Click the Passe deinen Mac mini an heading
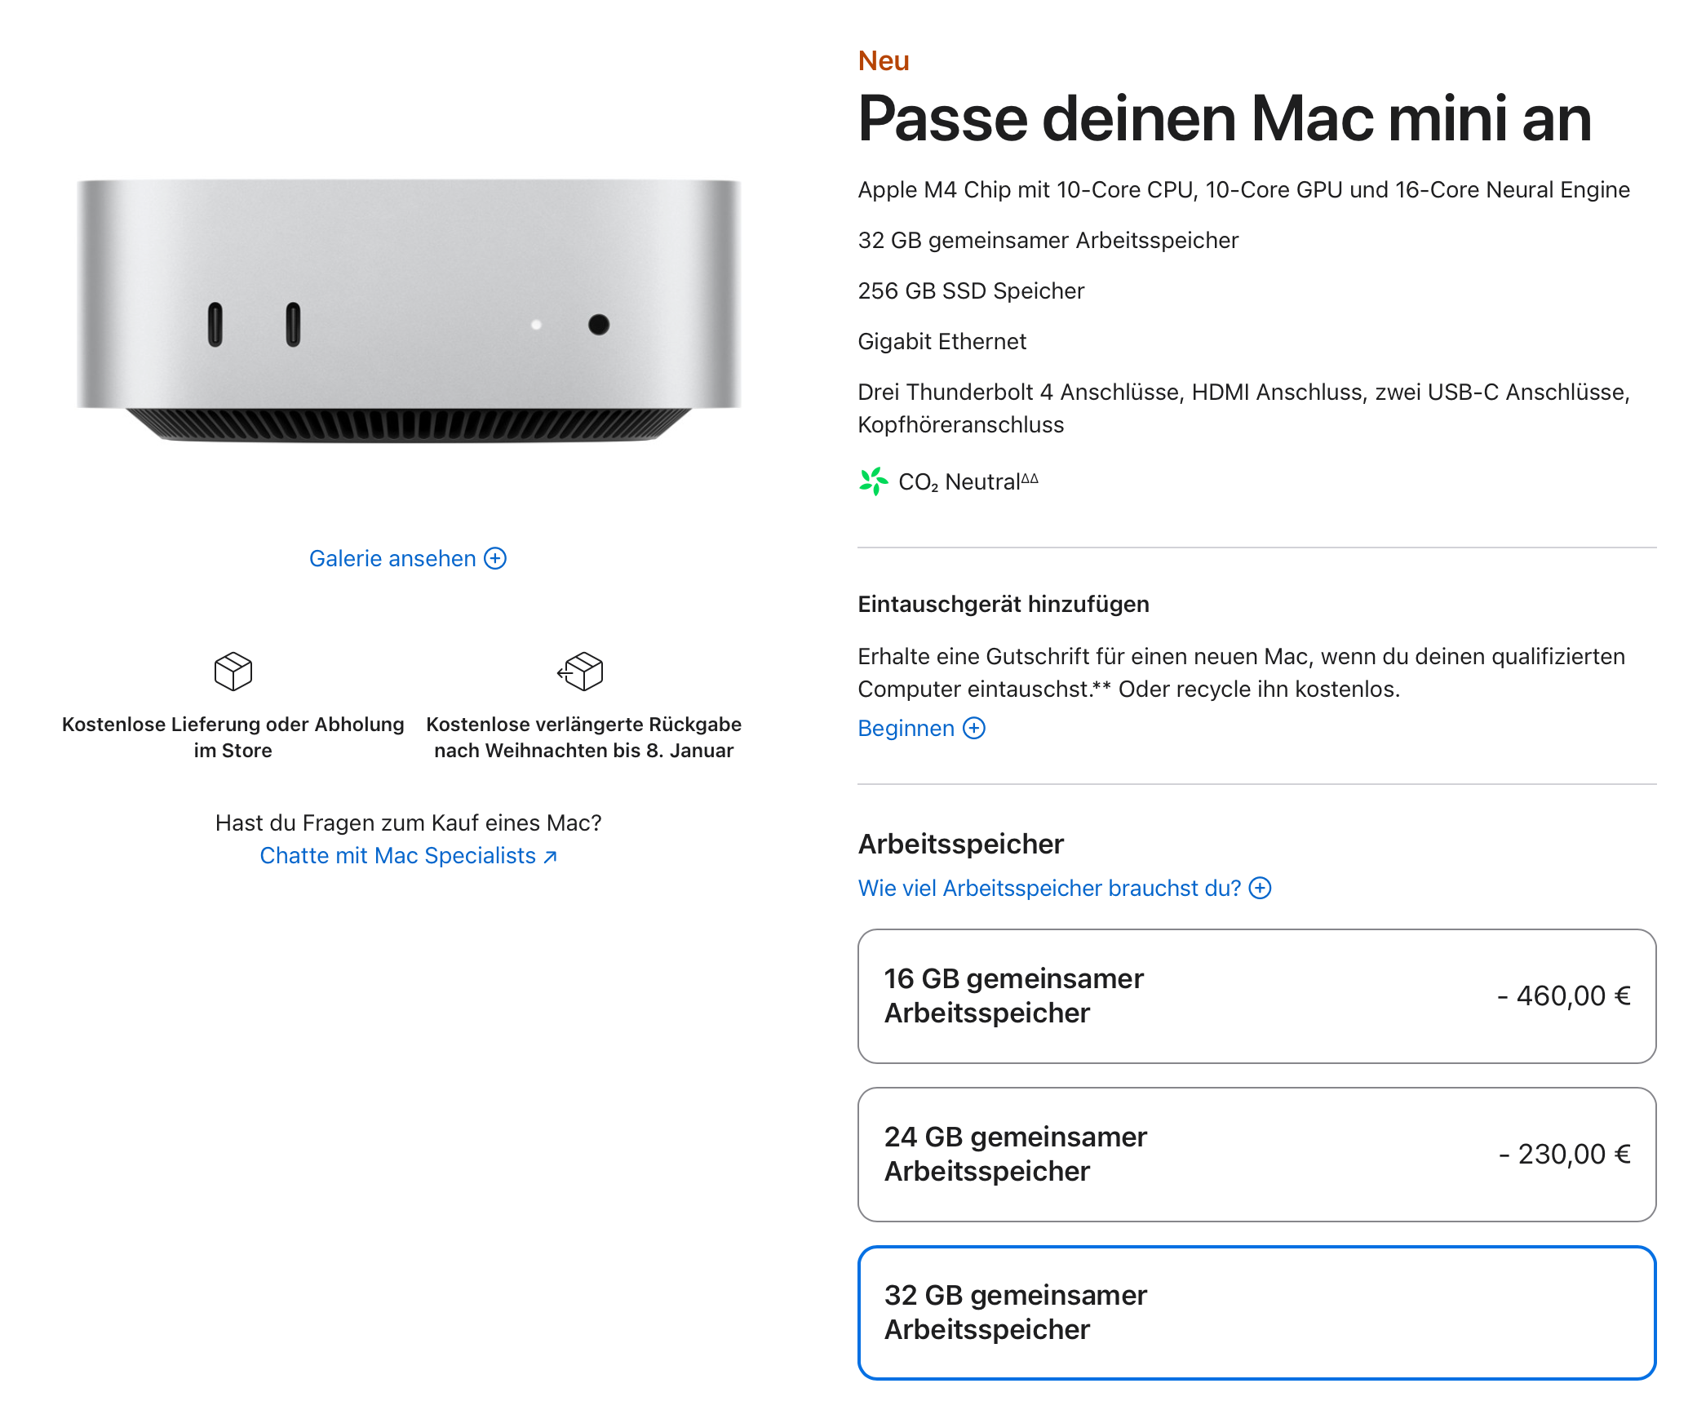Viewport: 1697px width, 1410px height. click(1225, 119)
